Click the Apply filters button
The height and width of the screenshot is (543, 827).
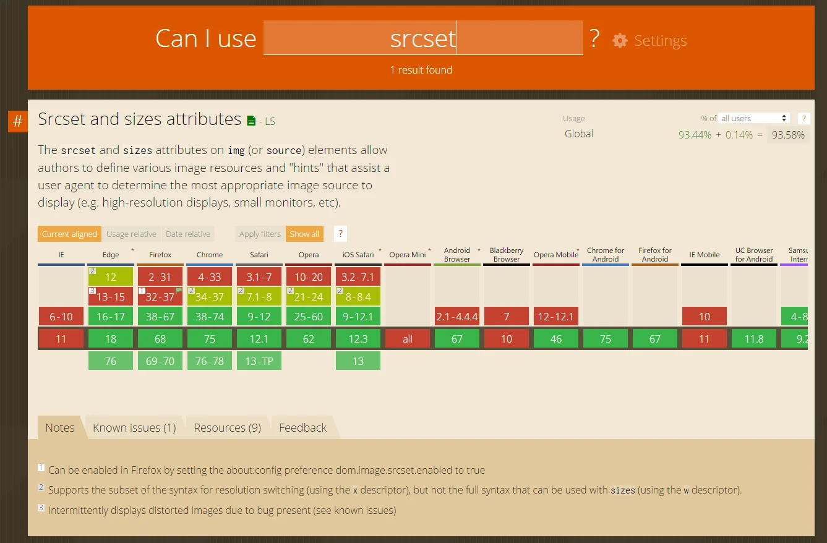pos(260,234)
